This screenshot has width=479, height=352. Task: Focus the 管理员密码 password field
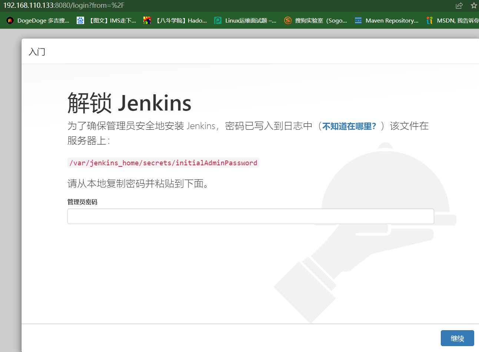pyautogui.click(x=250, y=216)
